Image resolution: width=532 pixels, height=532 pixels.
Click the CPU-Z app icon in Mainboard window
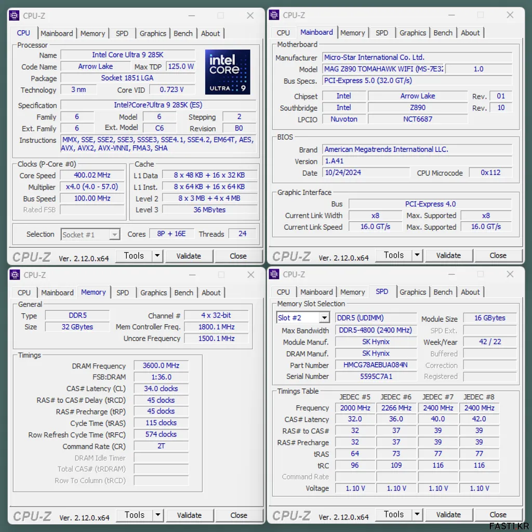coord(274,15)
